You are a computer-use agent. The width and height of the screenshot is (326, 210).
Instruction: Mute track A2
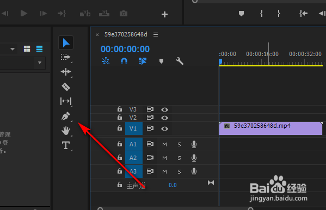click(164, 158)
